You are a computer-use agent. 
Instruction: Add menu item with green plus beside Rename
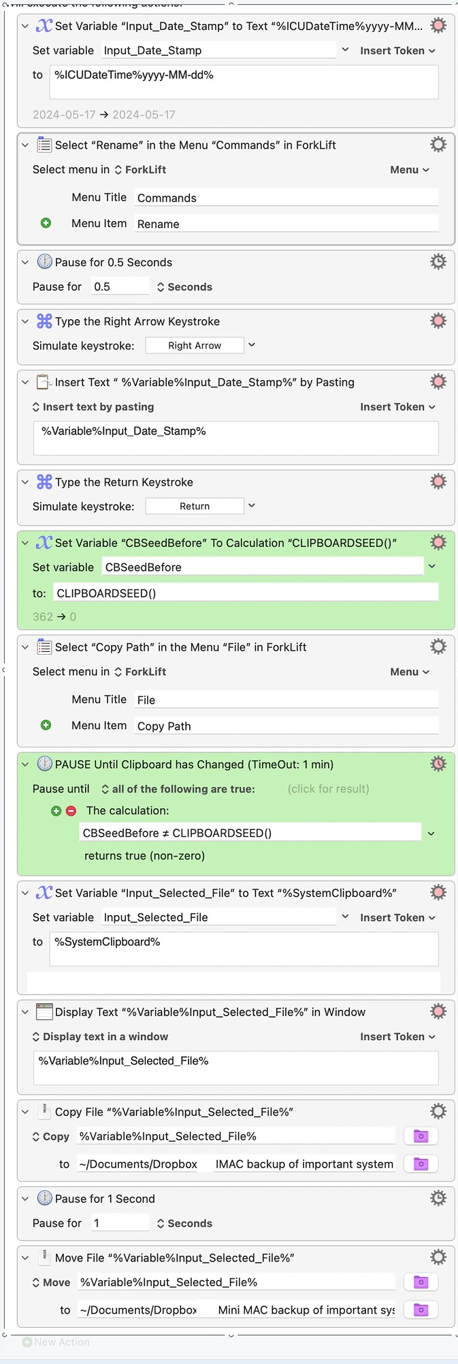(46, 223)
